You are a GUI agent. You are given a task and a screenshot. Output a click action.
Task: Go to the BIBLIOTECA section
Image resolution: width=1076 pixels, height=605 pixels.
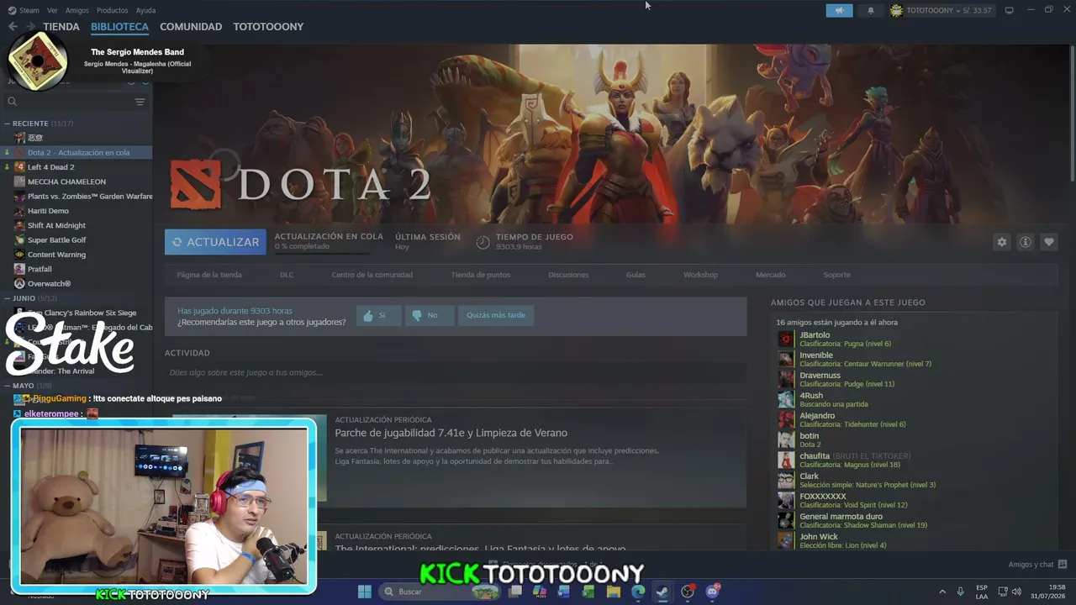click(119, 27)
